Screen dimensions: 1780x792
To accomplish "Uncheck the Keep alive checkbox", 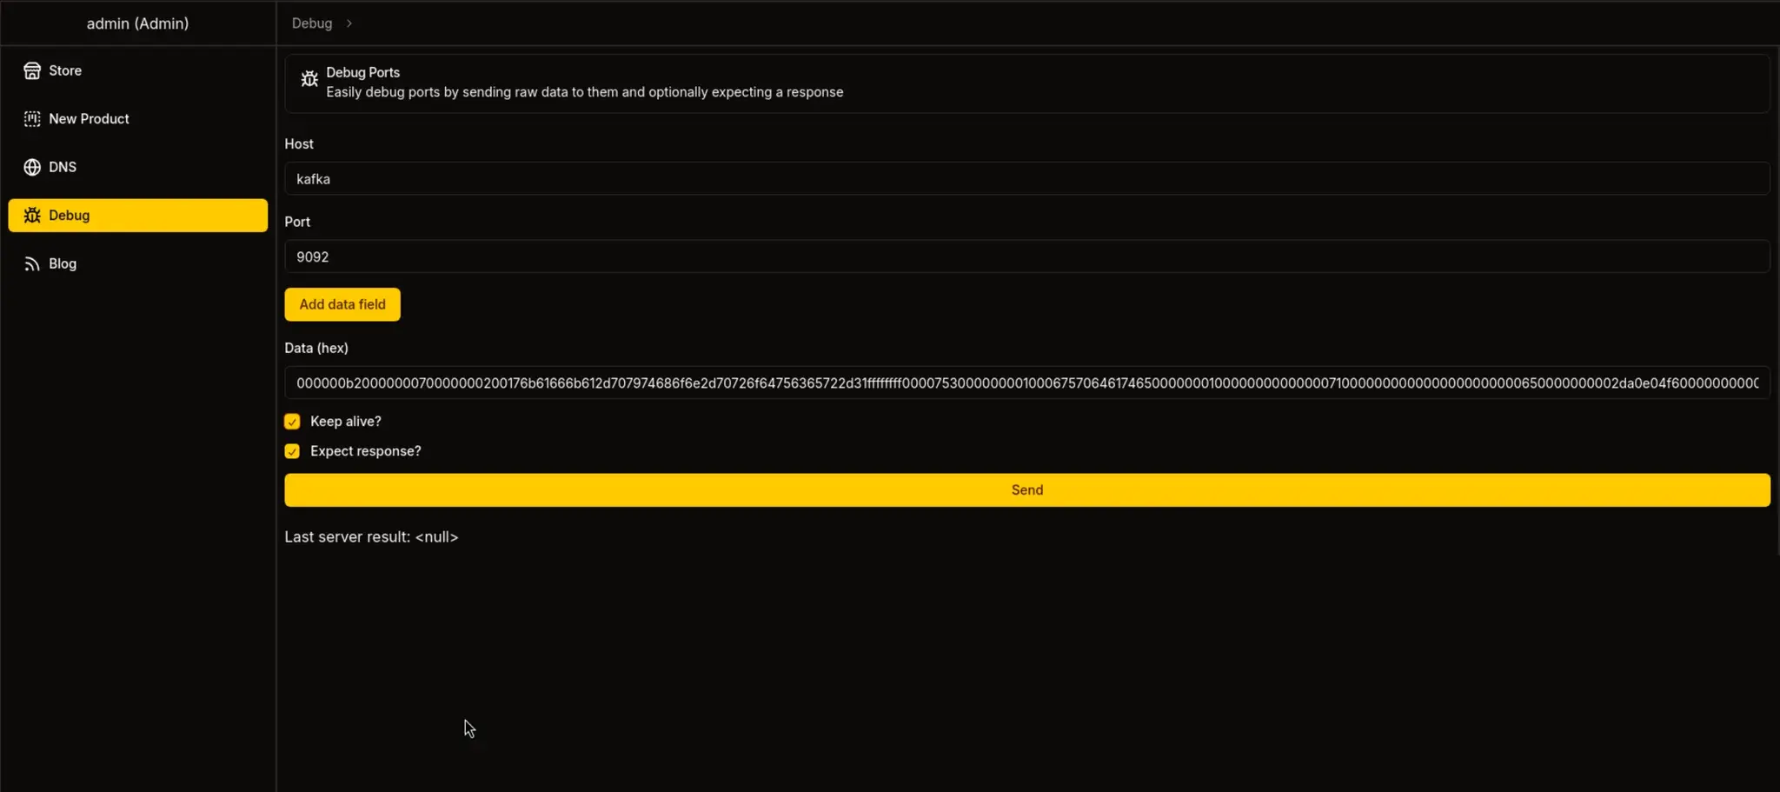I will tap(292, 422).
